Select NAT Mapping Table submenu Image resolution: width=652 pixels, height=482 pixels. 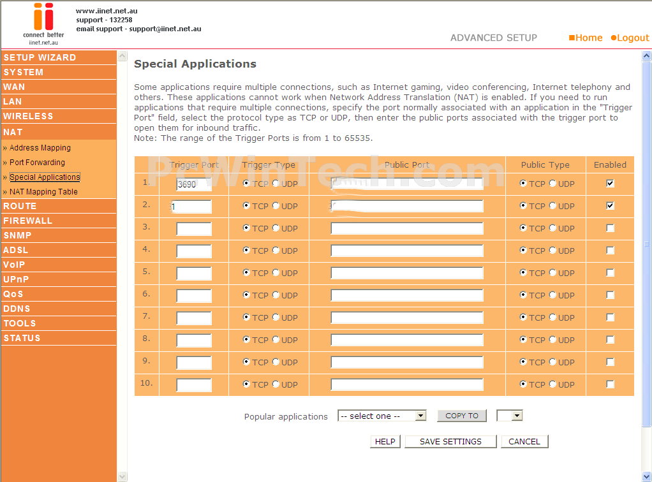click(43, 191)
